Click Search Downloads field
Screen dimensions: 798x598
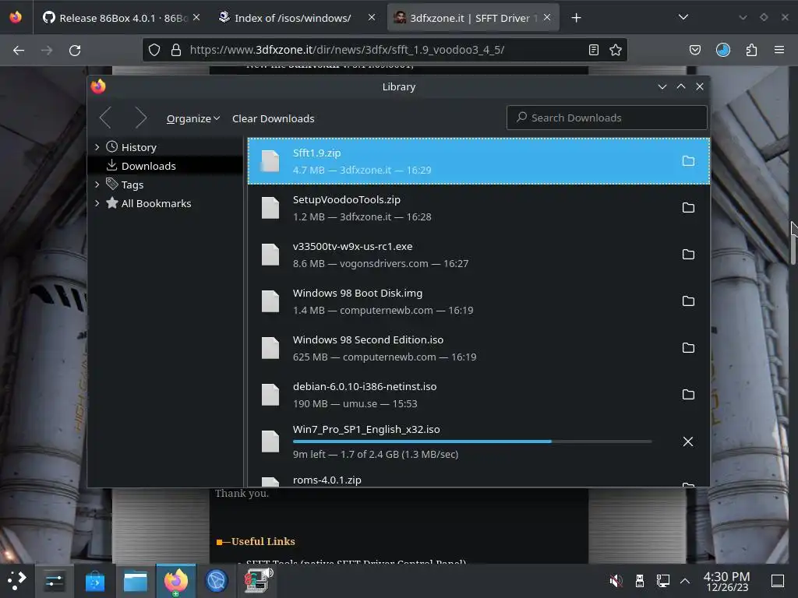click(606, 118)
